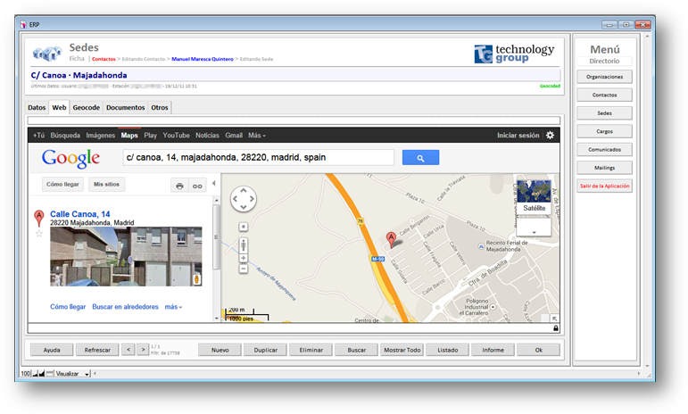Click the Google Maps address search field
This screenshot has height=414, width=688.
click(x=258, y=158)
